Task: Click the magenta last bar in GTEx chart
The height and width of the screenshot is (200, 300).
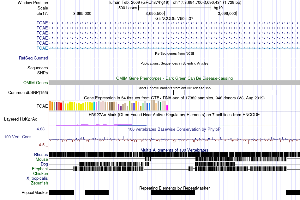Action: coord(167,108)
